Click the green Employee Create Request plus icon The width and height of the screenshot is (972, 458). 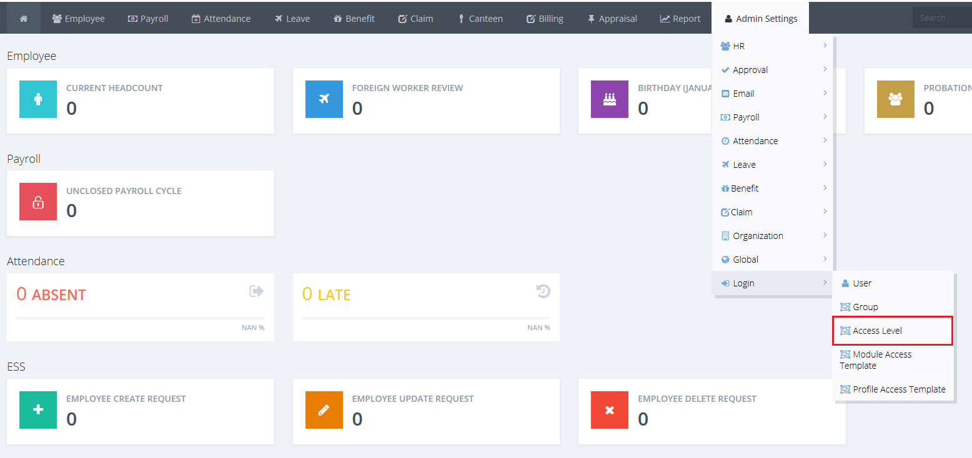pos(38,410)
